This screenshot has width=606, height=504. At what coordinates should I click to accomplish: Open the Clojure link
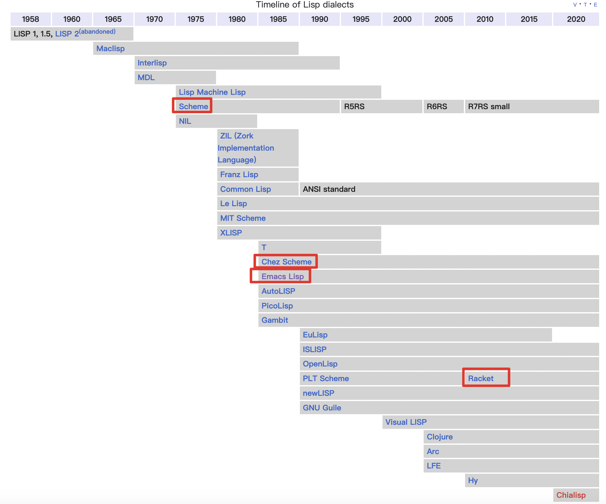point(440,437)
